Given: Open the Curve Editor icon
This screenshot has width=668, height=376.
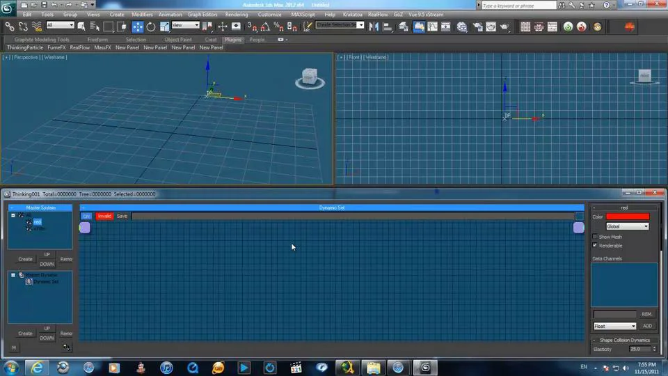Looking at the screenshot, I should [x=432, y=27].
